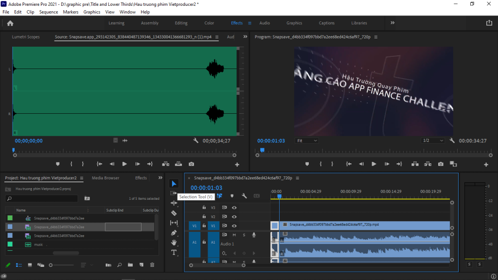Toggle V3 track output eye
This screenshot has height=280, width=498.
[234, 208]
